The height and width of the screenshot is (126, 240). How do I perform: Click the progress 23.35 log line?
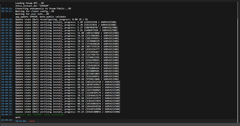pos(67,44)
